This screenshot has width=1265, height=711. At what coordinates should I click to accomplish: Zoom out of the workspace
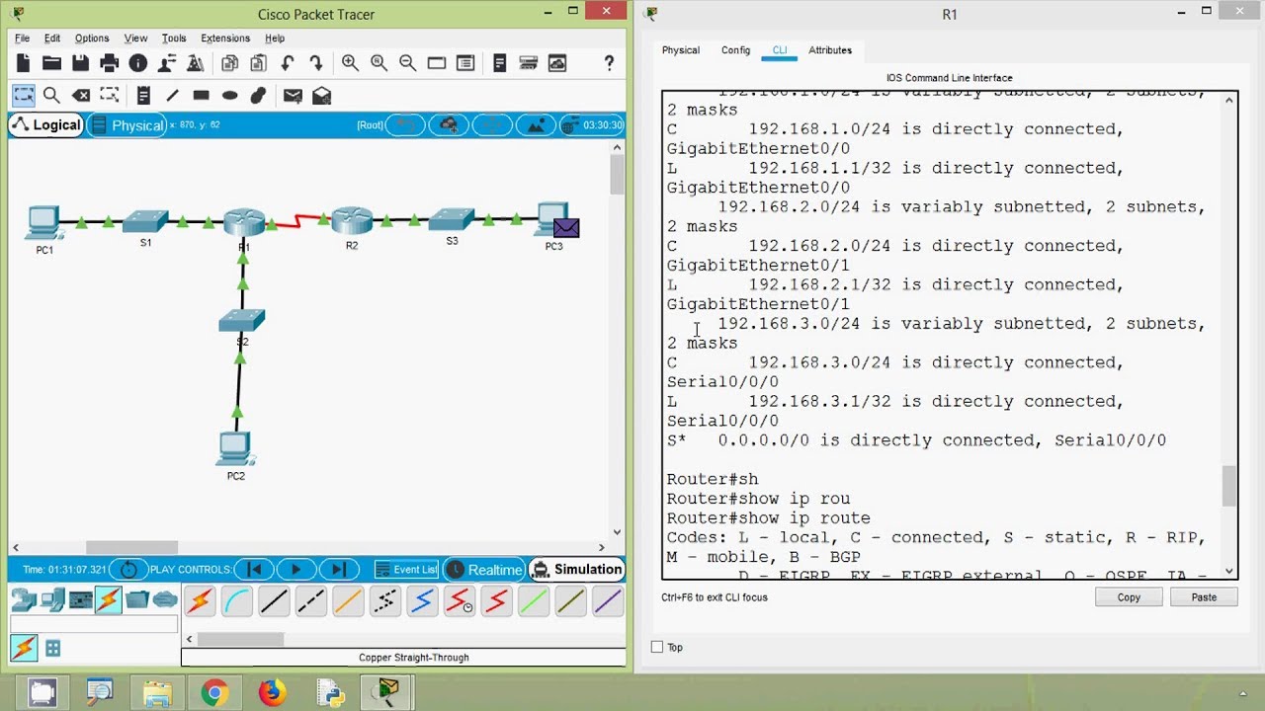[407, 63]
